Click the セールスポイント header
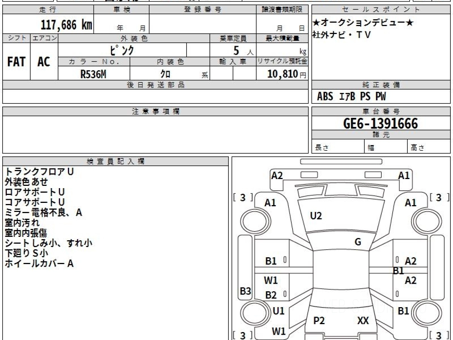 point(381,10)
